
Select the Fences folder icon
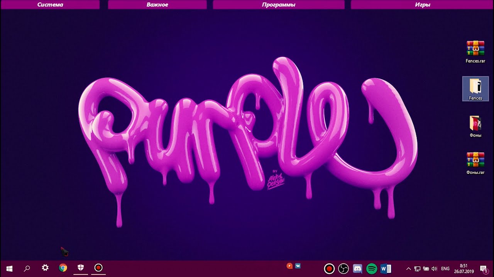[x=475, y=89]
